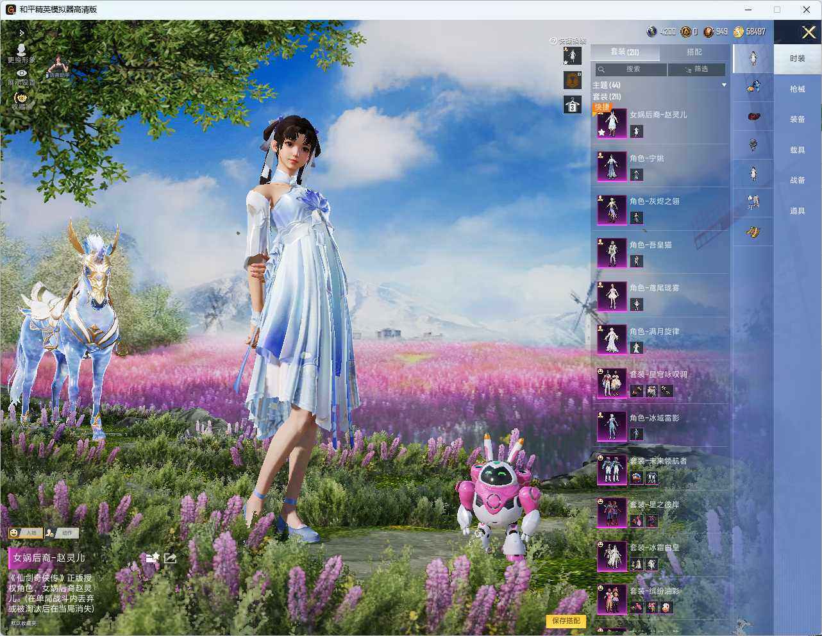Switch to the 套装 (211) tab
The image size is (822, 636).
tap(625, 52)
